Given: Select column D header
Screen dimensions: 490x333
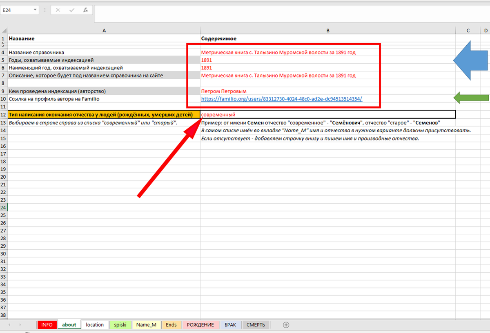Looking at the screenshot, I should 485,31.
